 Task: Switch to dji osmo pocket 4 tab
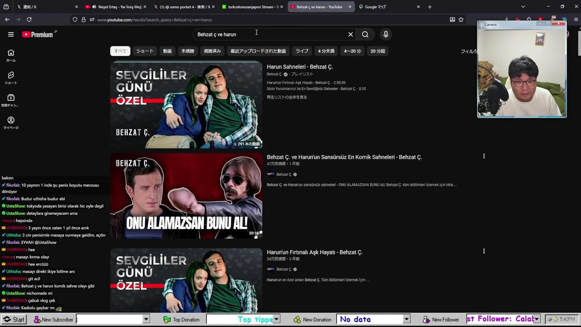point(184,7)
